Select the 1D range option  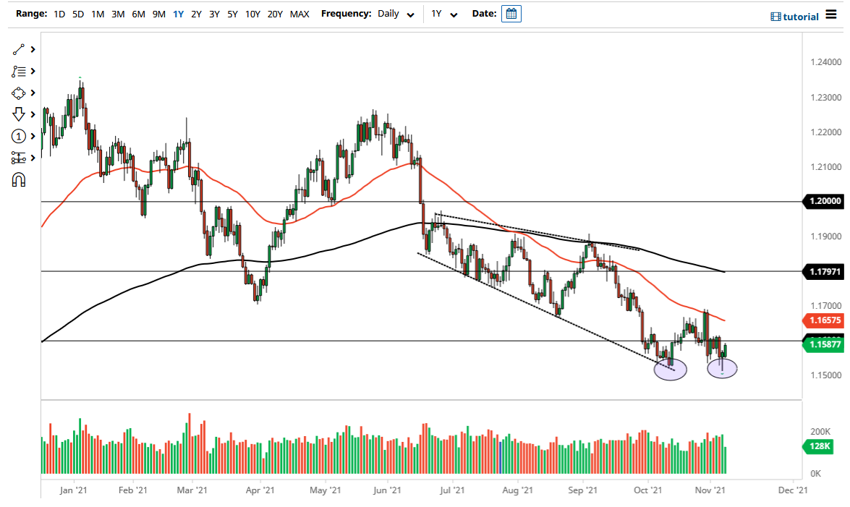click(57, 14)
